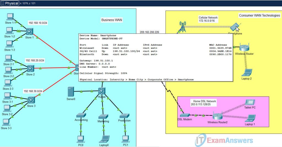Click the Home DSL Network label

pos(204,103)
